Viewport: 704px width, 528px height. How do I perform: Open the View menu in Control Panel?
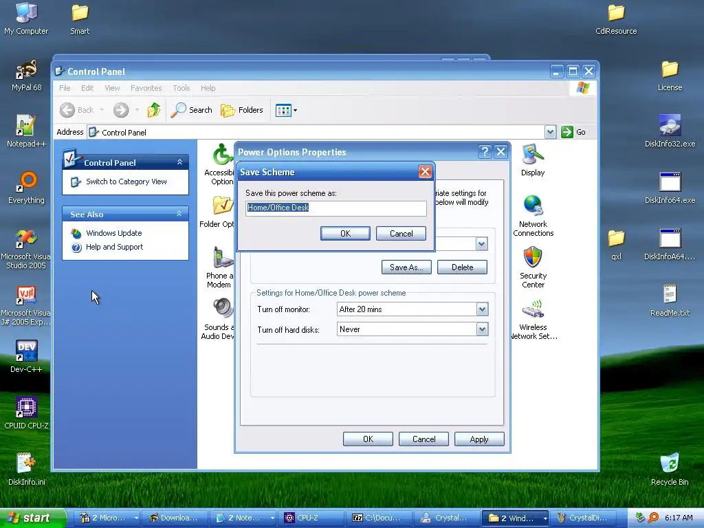tap(112, 88)
